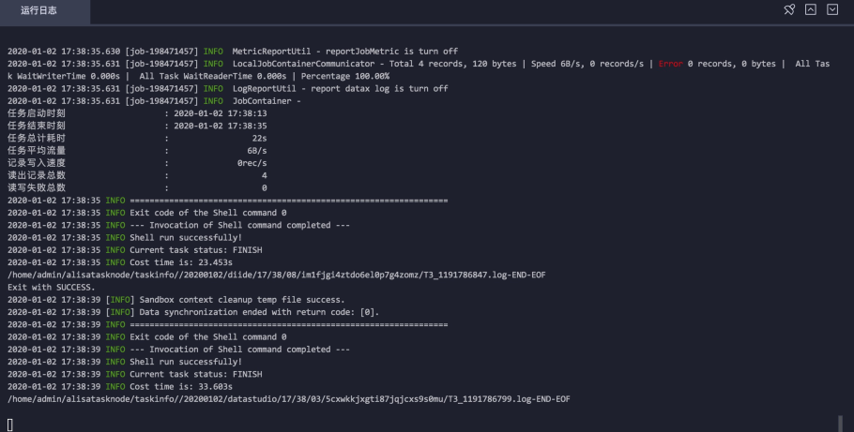Click the 'Sandbox context cleanup temp file success' line
Viewport: 854px width, 432px height.
(175, 300)
